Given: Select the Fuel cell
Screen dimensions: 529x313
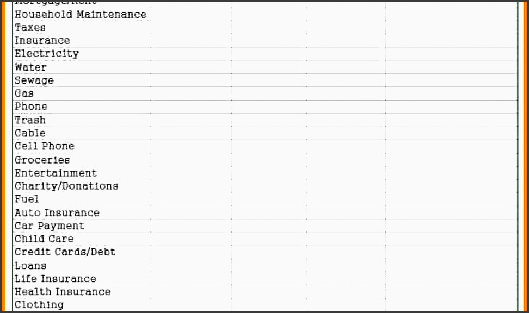Looking at the screenshot, I should coord(27,199).
